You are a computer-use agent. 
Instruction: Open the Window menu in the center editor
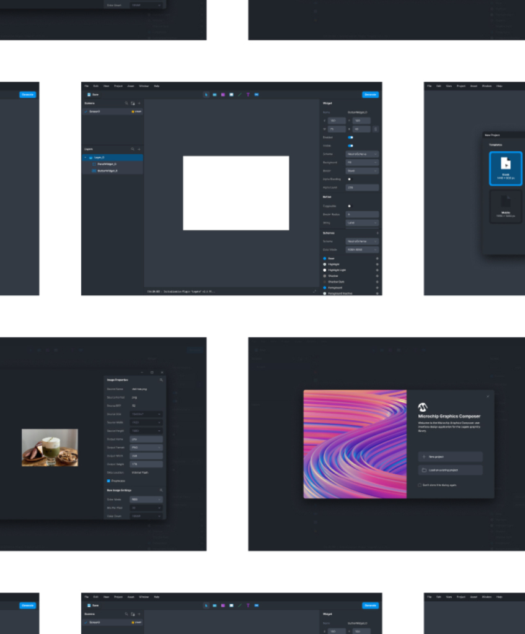(x=143, y=86)
